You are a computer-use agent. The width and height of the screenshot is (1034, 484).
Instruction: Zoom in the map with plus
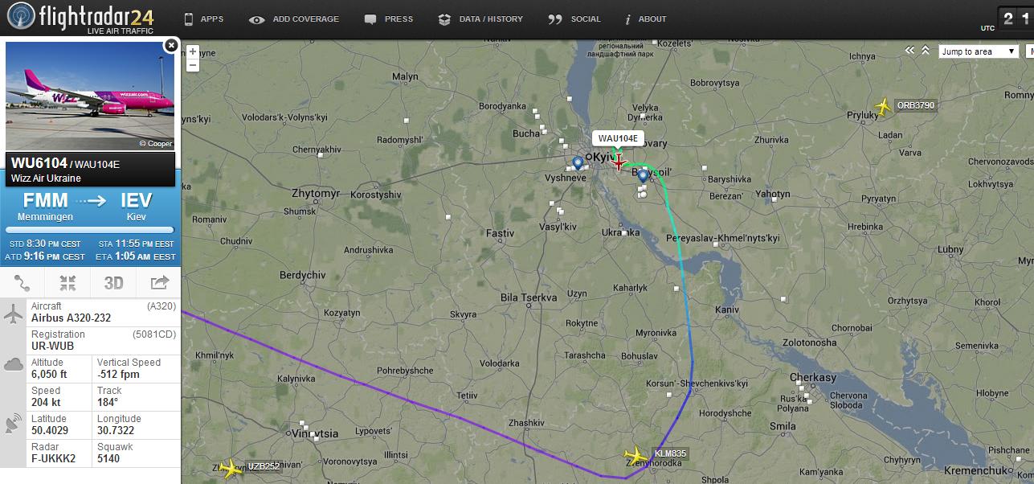193,52
